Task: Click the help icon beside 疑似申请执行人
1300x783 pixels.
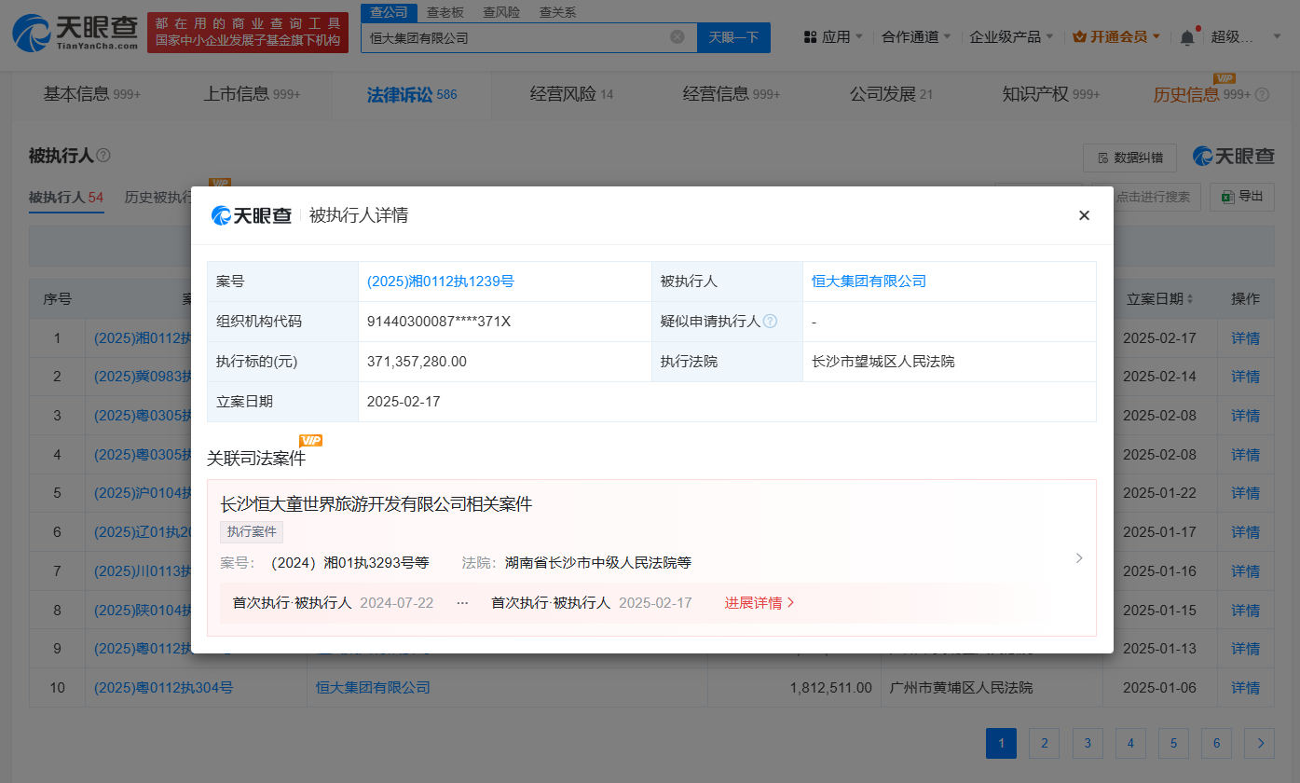Action: (x=770, y=321)
